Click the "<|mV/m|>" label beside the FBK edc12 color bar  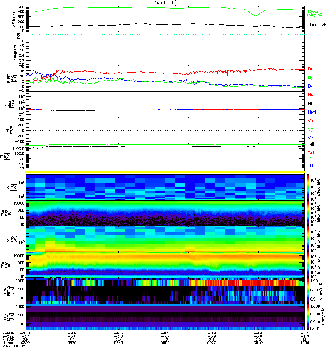point(321,291)
